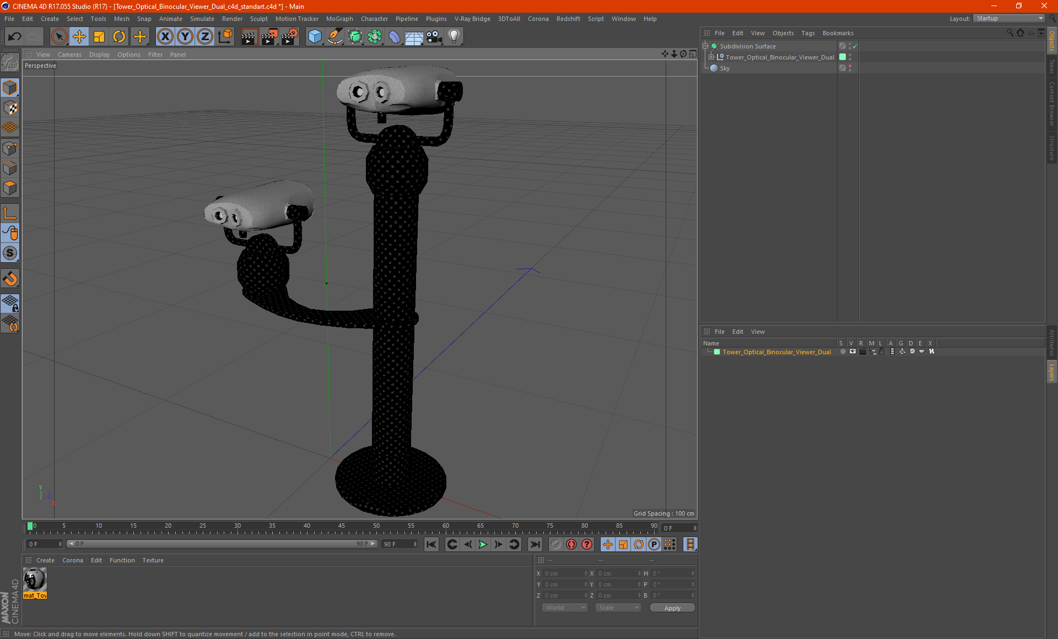Open the Render menu
Screen dimensions: 1058x639
[x=232, y=19]
